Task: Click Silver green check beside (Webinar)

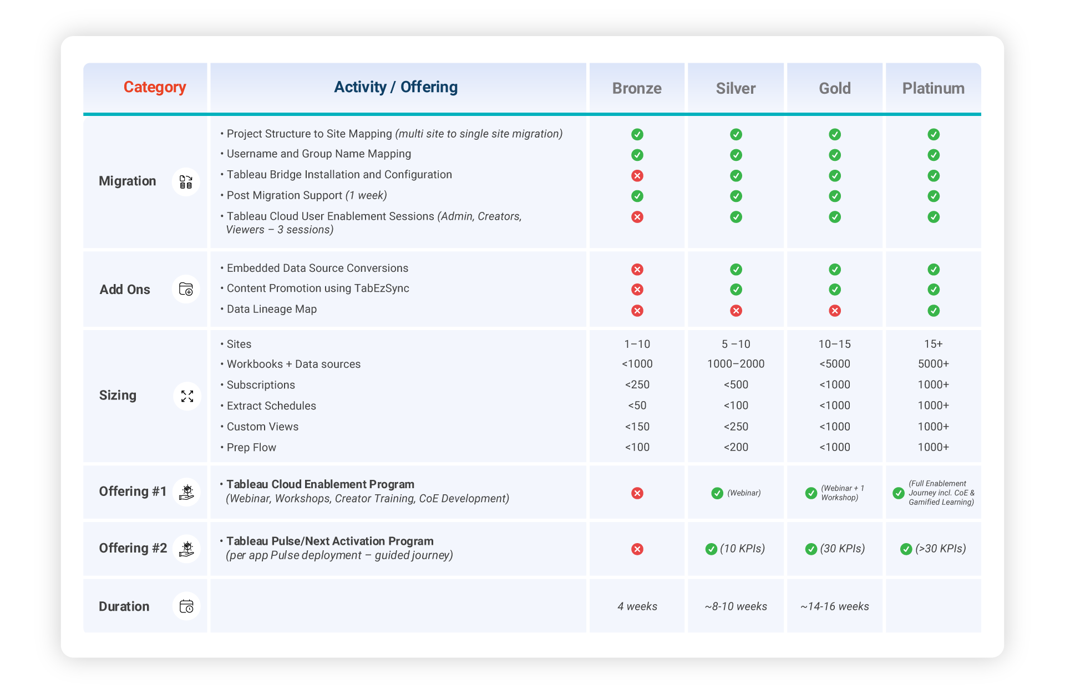Action: click(717, 493)
